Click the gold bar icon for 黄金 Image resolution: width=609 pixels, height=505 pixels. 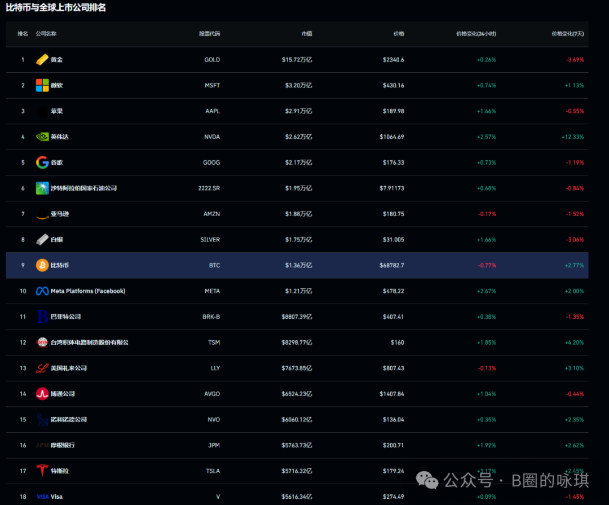[42, 59]
